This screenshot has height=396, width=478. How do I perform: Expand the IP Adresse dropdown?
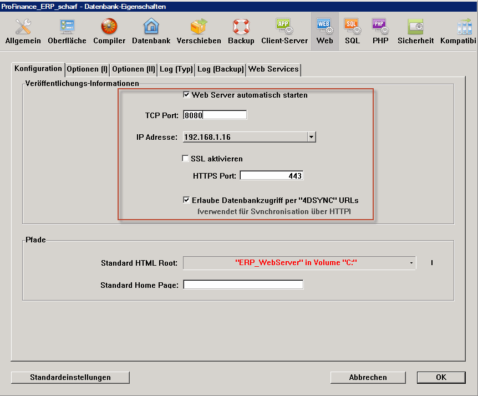tap(311, 137)
